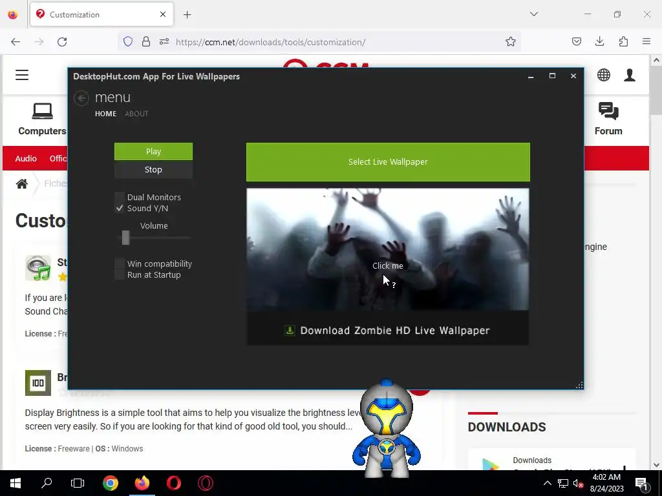The image size is (662, 496).
Task: Click the back arrow next to menu
Action: (81, 98)
